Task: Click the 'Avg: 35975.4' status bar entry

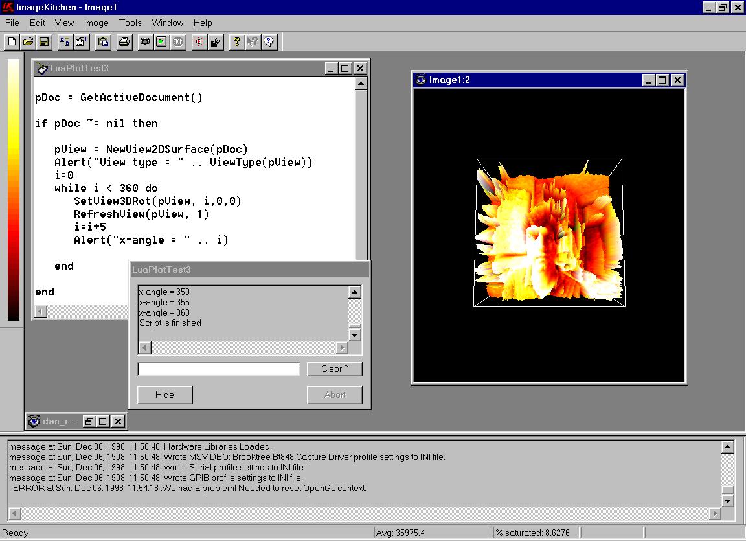Action: pos(433,533)
